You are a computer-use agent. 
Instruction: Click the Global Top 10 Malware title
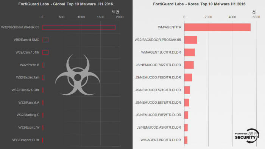[65, 4]
